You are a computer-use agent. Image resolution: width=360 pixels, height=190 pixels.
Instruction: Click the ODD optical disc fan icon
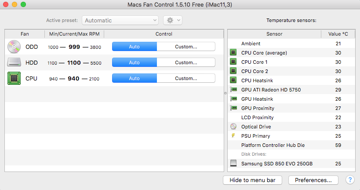[x=14, y=47]
